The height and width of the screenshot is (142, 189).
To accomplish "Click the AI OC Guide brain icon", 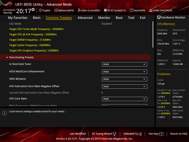I will (x=105, y=10).
